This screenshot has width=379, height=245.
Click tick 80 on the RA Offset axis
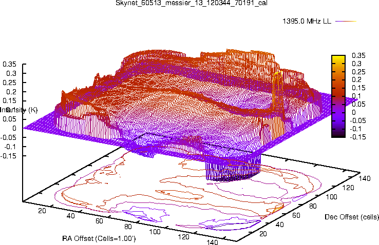click(128, 227)
